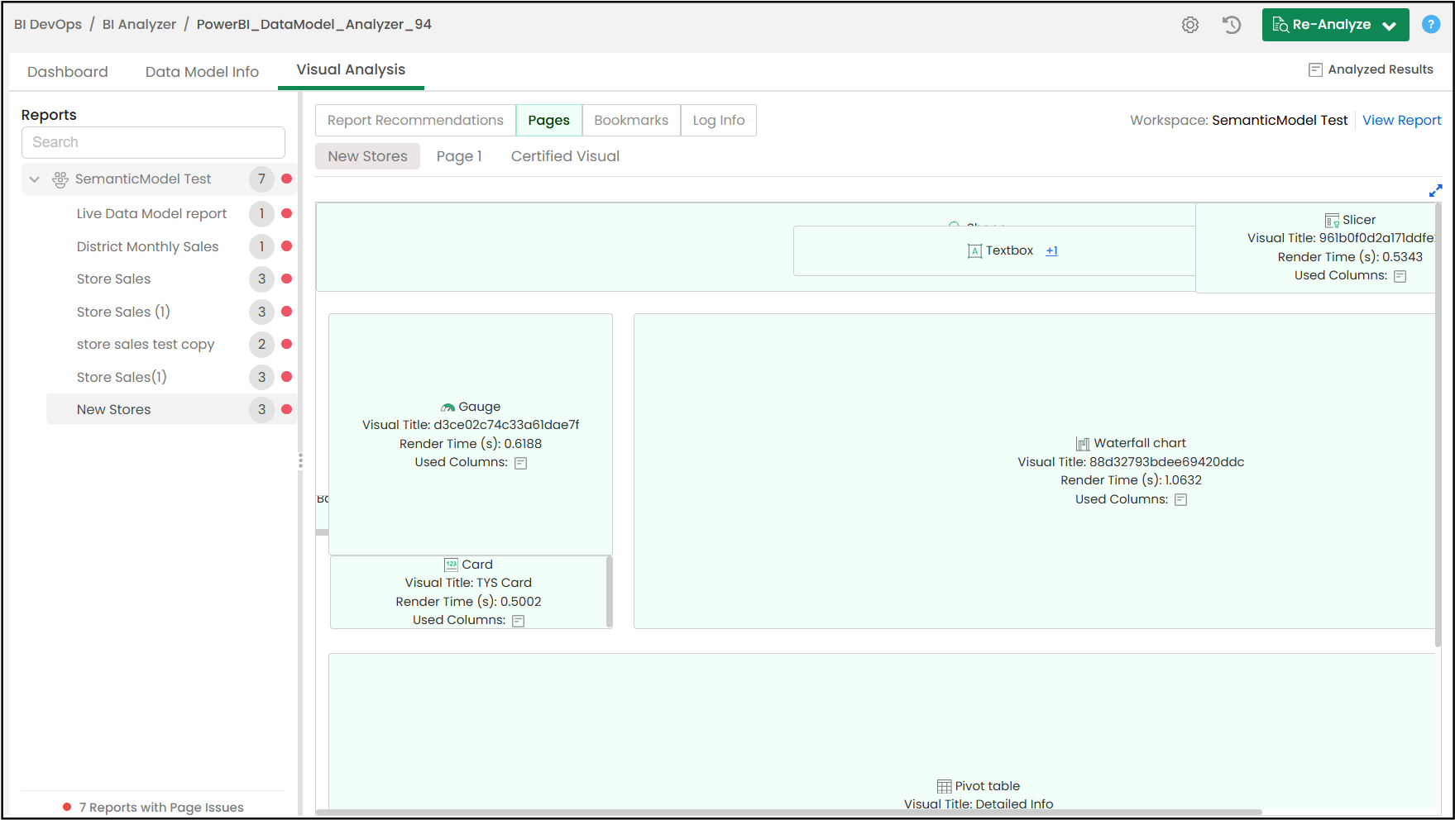Open the blue help question mark icon
Screen dimensions: 1455x820
coord(1431,25)
